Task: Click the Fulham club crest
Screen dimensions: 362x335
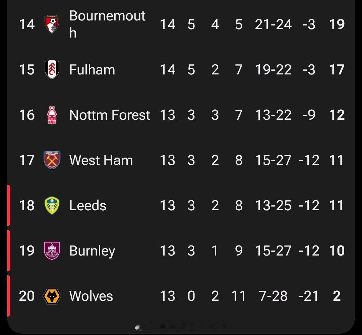Action: (x=52, y=70)
